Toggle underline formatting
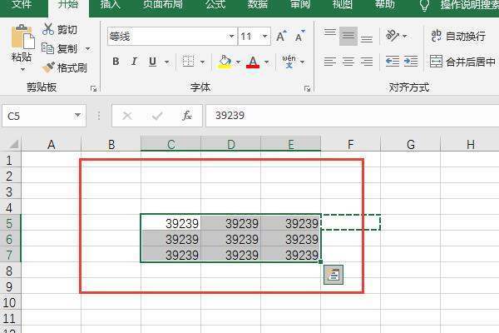 tap(152, 62)
